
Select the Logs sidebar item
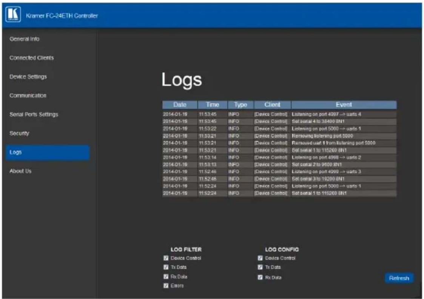pyautogui.click(x=47, y=153)
